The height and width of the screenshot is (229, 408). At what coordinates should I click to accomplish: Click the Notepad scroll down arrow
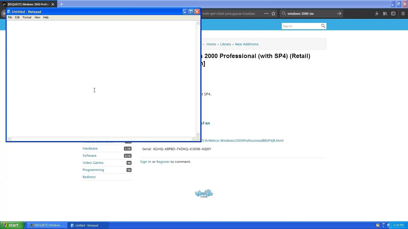[x=198, y=134]
